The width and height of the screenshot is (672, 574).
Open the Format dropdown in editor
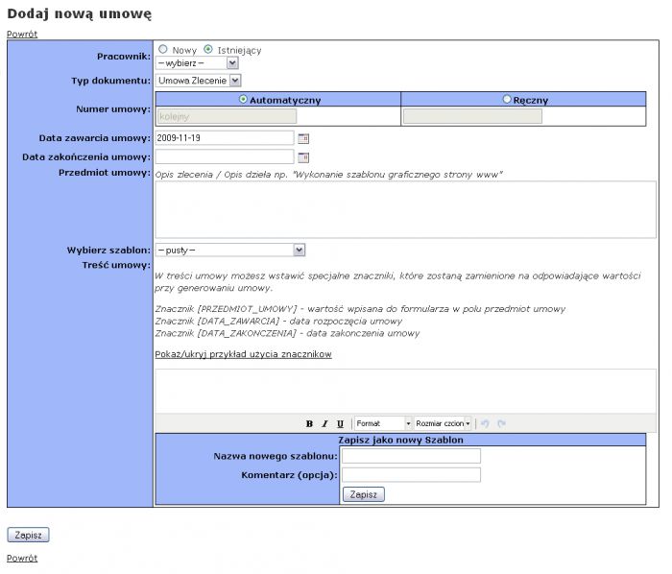383,423
